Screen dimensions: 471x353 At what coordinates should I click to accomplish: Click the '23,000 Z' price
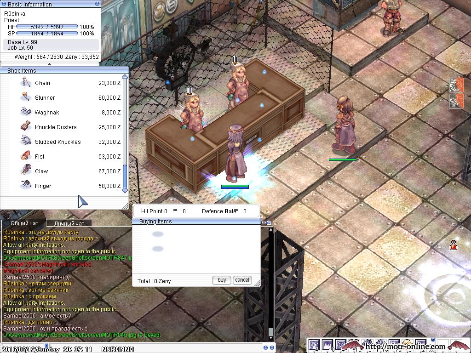point(109,83)
